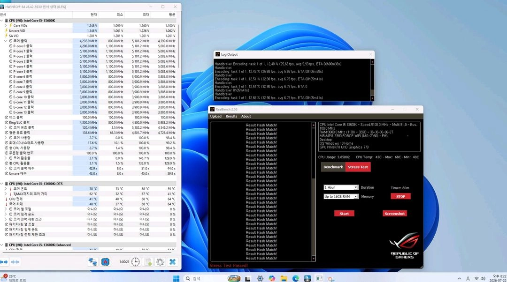Click HWiNFO log-to-file document icon
This screenshot has width=507, height=282.
click(148, 262)
